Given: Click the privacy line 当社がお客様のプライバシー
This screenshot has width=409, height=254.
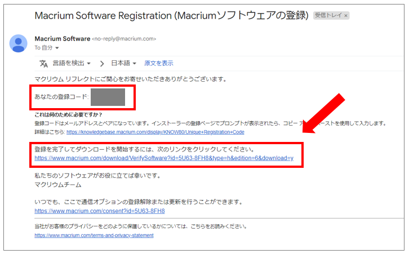Looking at the screenshot, I should tap(141, 226).
